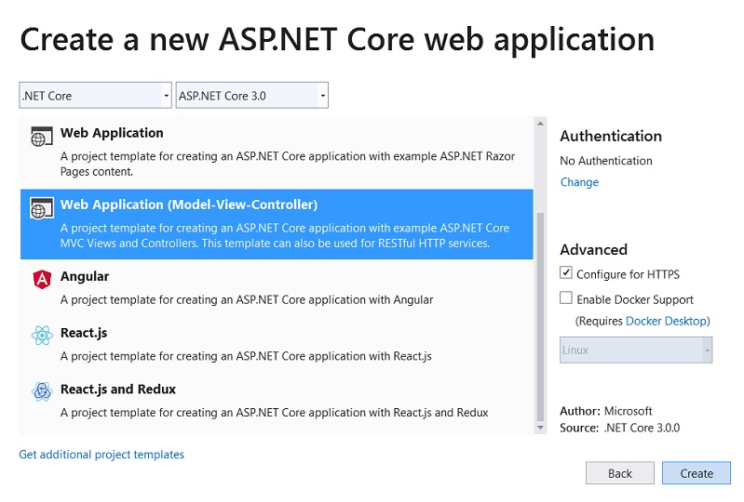The width and height of the screenshot is (744, 502).
Task: Click the Advanced heading
Action: click(593, 249)
